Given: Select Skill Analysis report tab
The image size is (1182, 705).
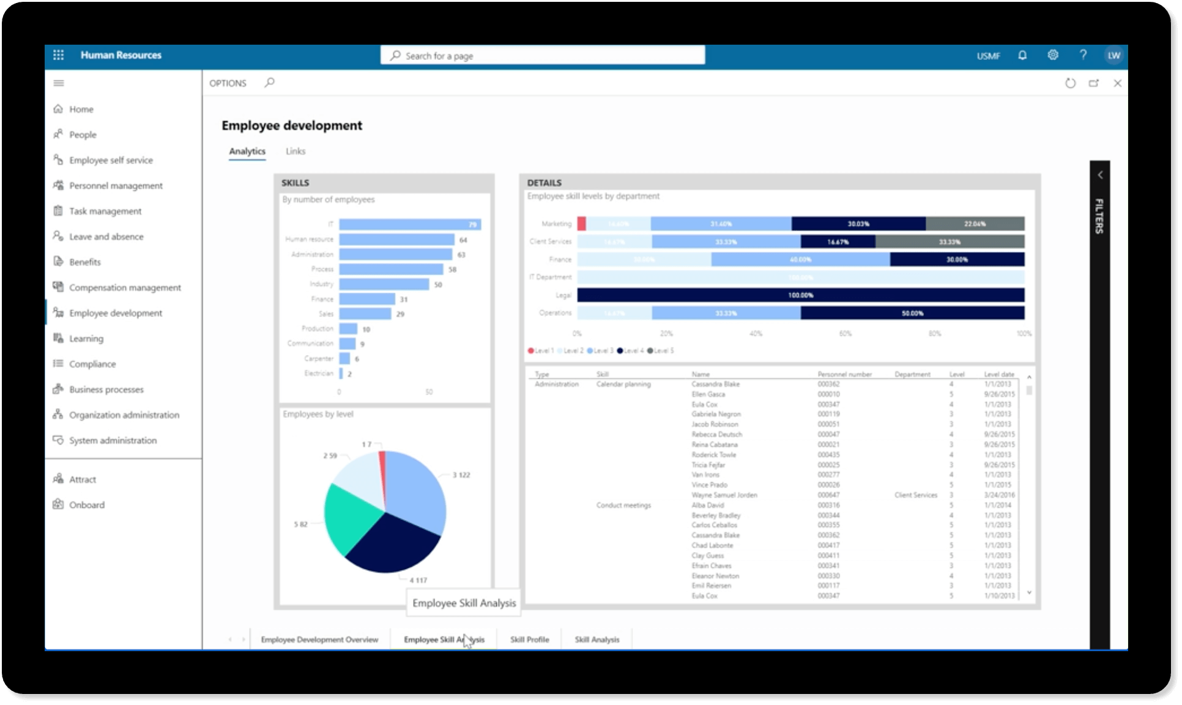Looking at the screenshot, I should [597, 640].
